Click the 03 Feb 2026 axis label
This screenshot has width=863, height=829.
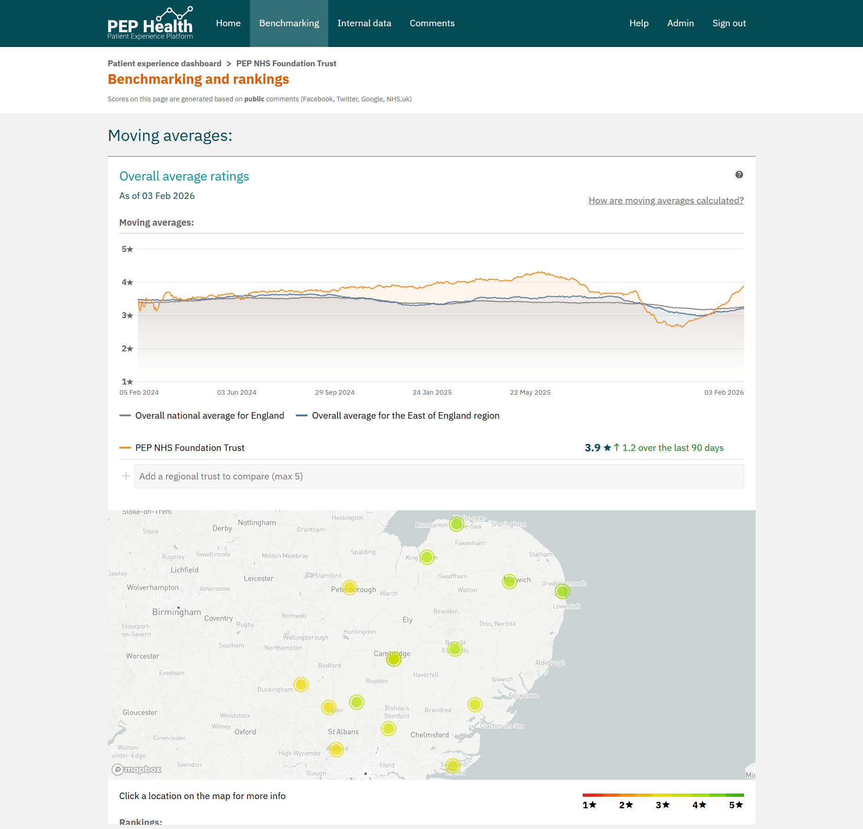point(724,392)
